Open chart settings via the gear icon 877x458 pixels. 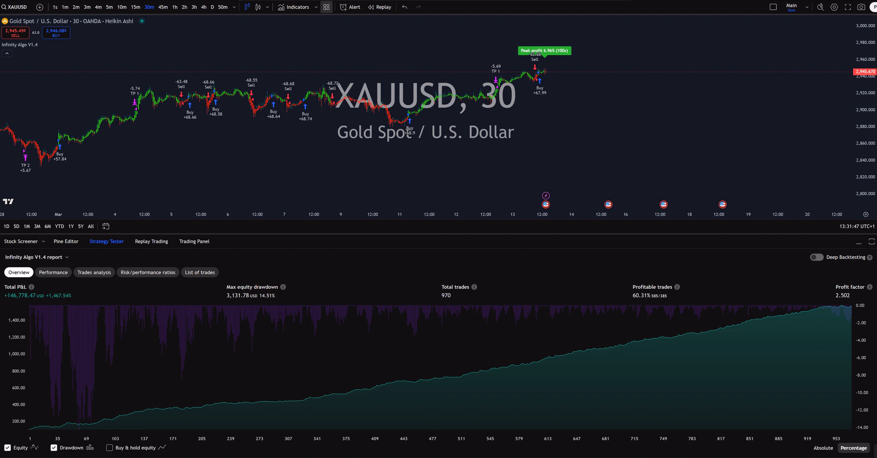pos(834,7)
